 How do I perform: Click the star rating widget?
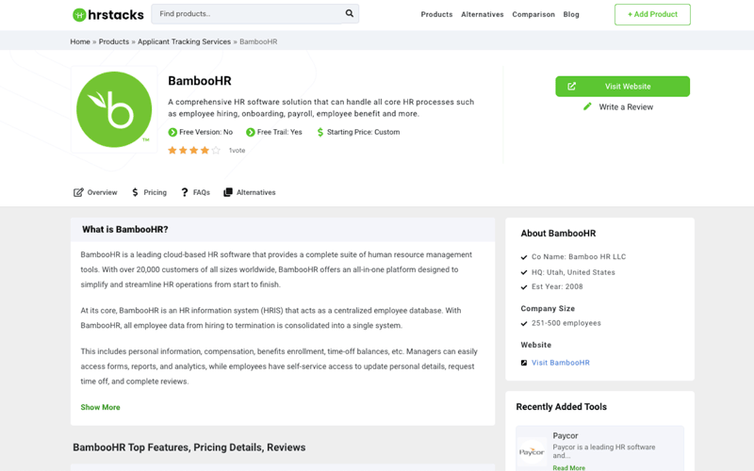pyautogui.click(x=194, y=151)
